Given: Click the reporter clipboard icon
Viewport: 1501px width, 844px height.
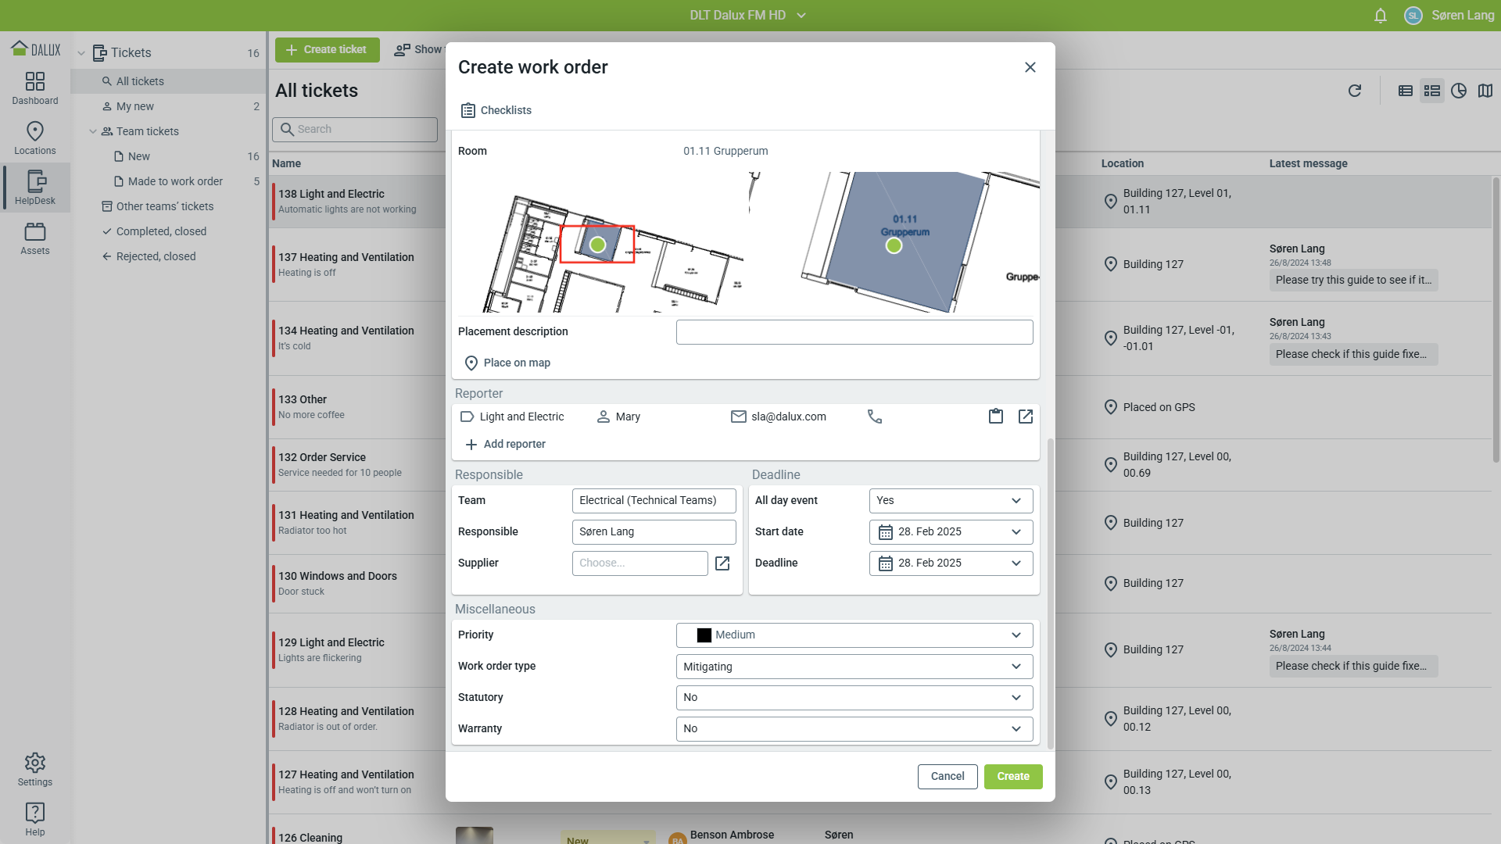Looking at the screenshot, I should tap(995, 417).
